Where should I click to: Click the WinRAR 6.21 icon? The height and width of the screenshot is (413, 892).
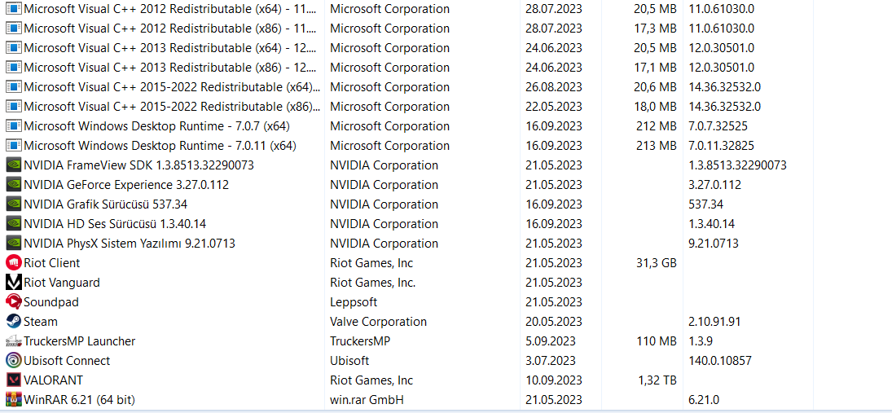(x=13, y=400)
